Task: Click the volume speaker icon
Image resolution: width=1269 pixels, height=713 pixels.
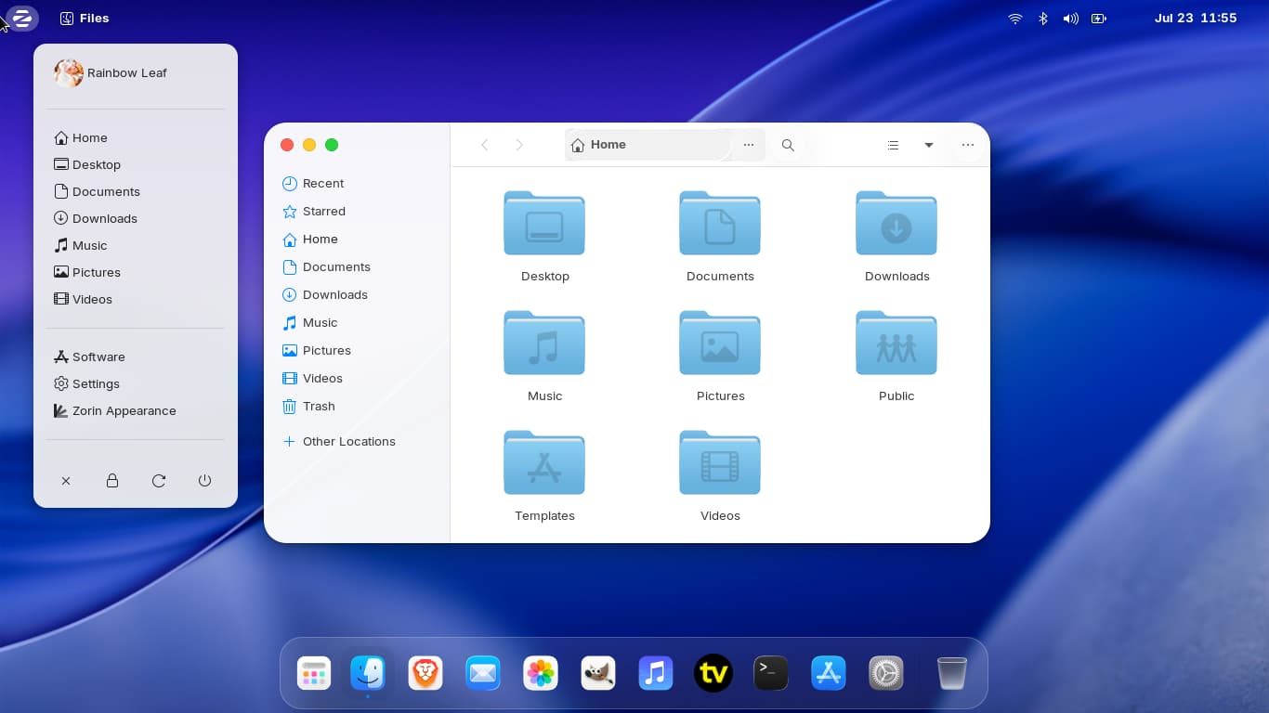Action: [1071, 18]
